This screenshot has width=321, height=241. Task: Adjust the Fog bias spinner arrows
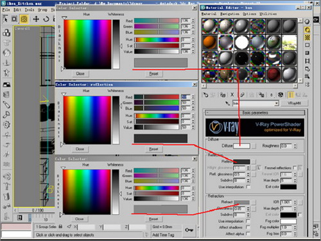click(x=295, y=233)
